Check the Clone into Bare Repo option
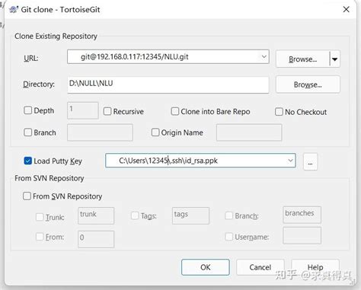This screenshot has height=290, width=361. 175,111
